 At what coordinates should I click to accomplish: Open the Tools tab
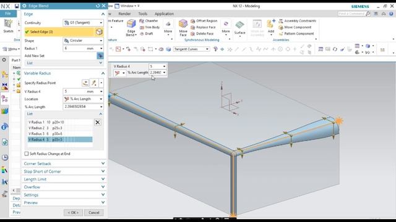pyautogui.click(x=143, y=14)
